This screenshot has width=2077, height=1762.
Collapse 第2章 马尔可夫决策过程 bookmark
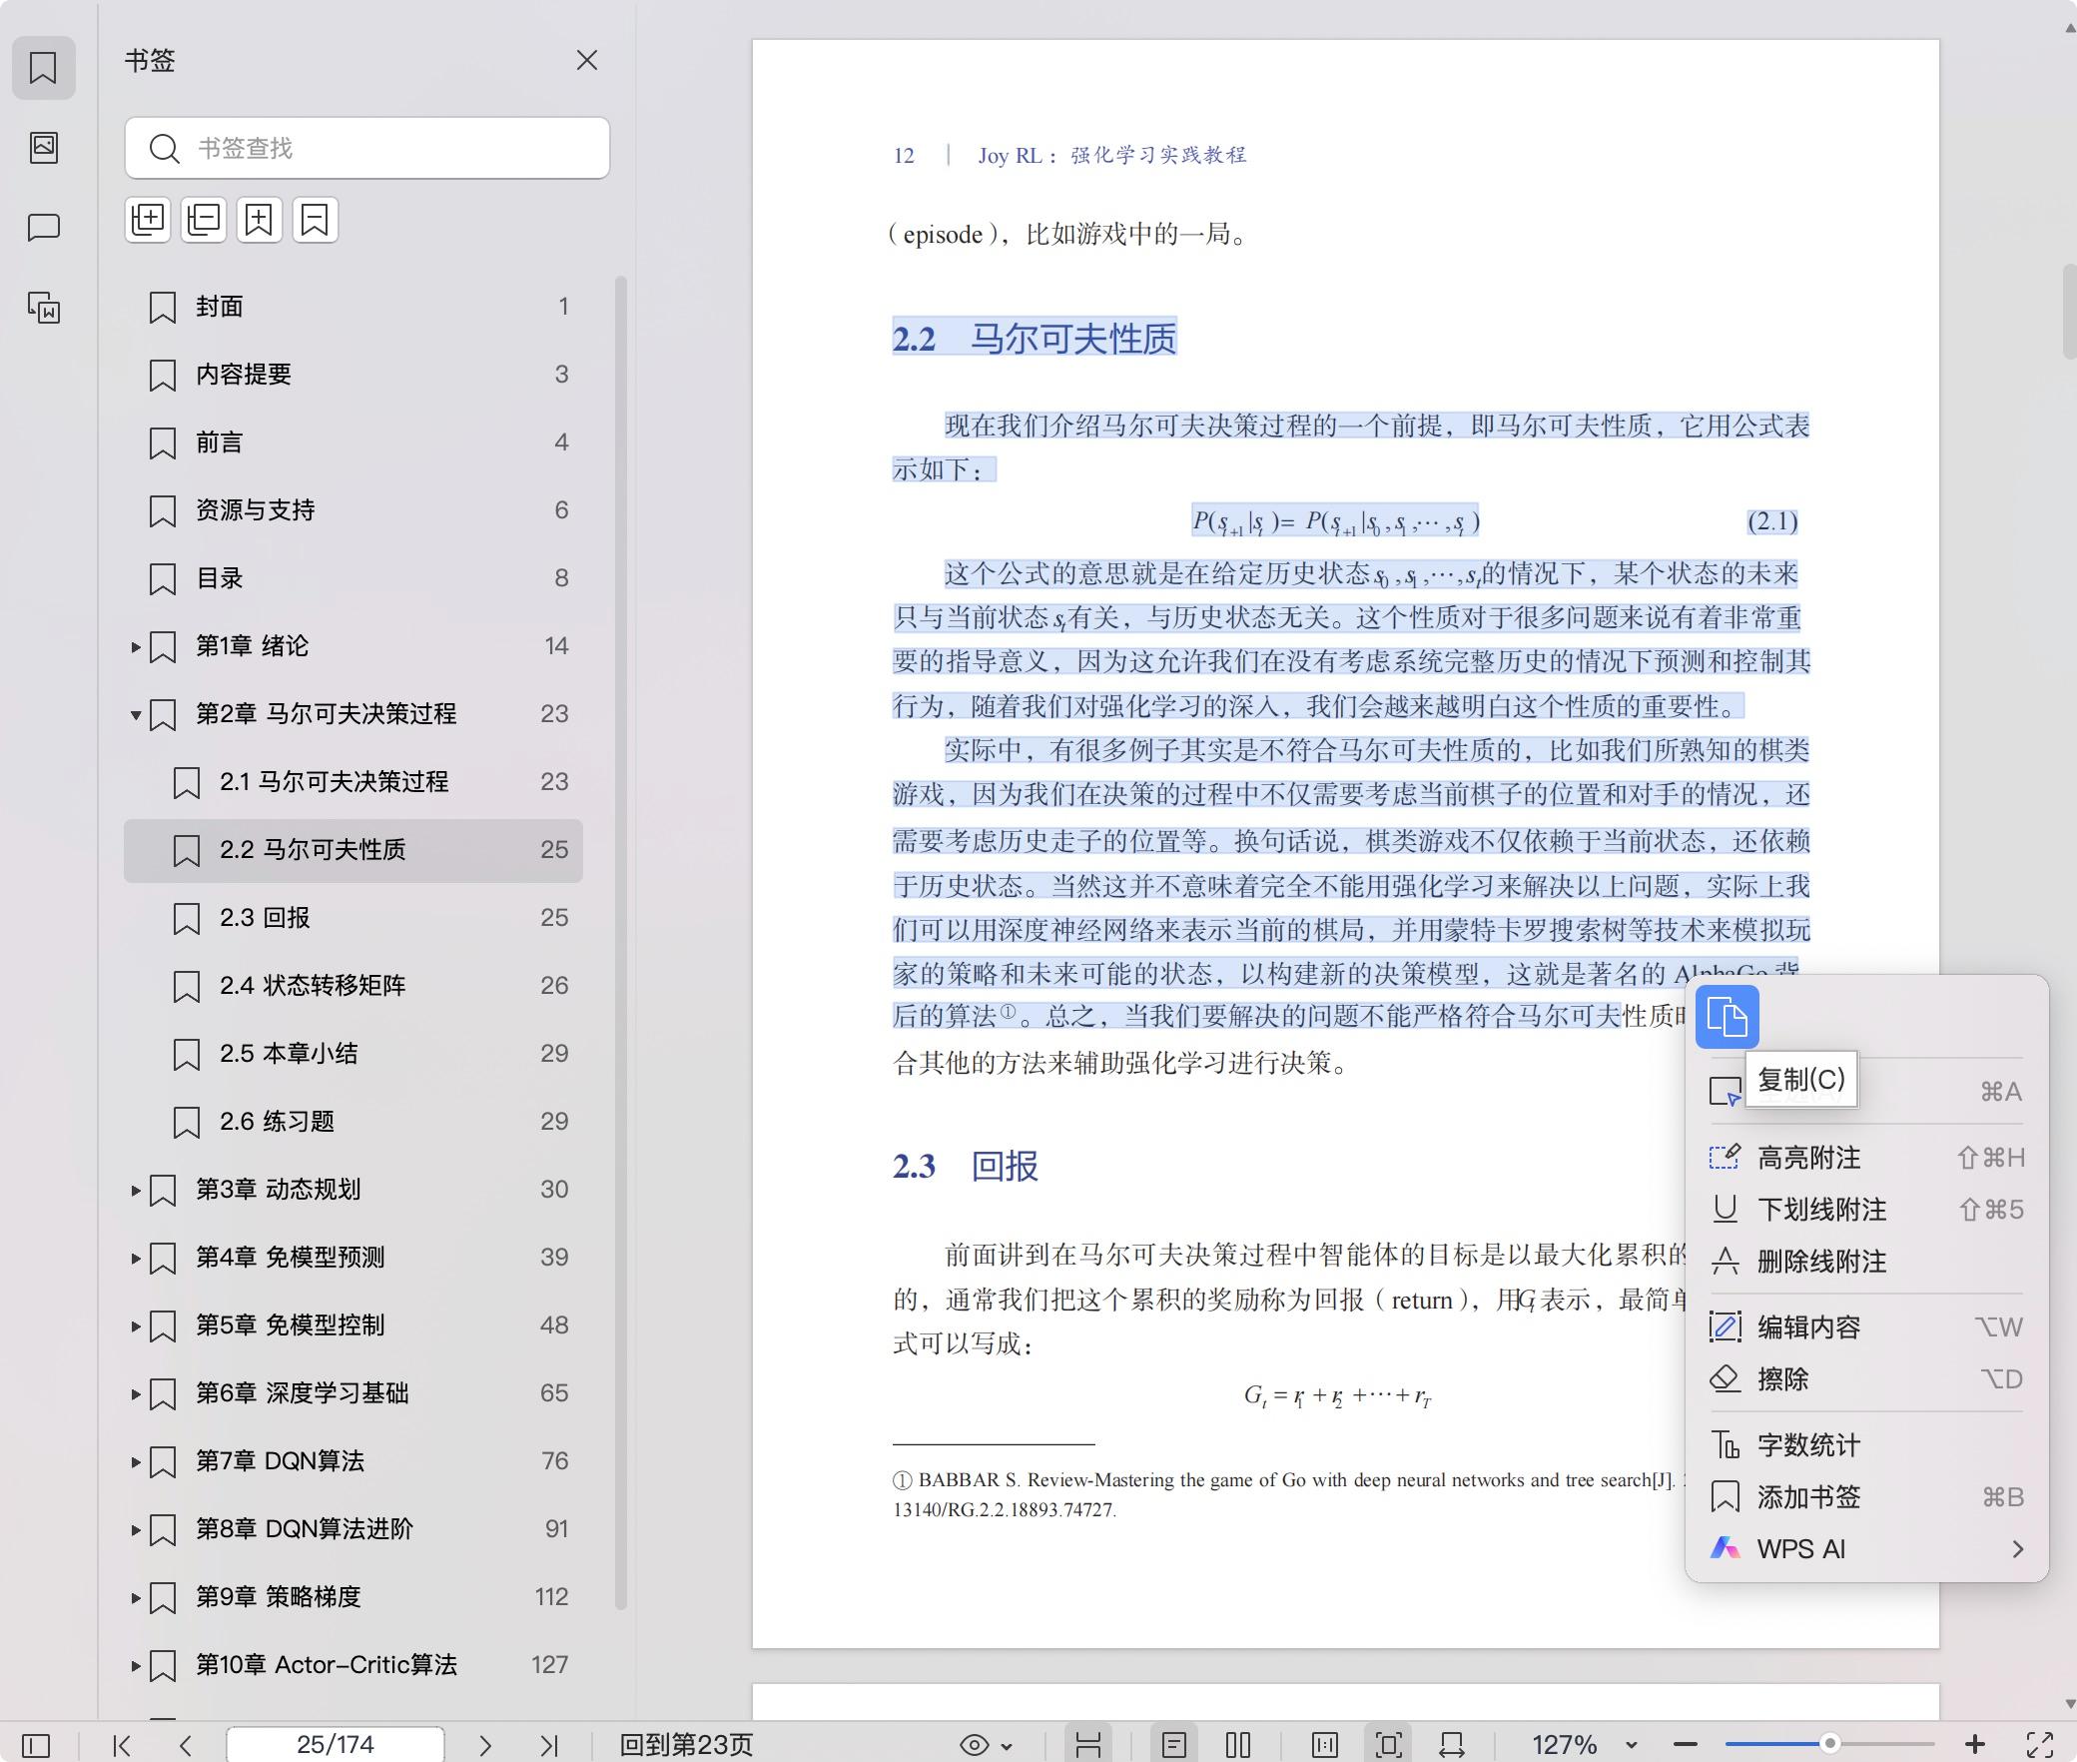(136, 714)
